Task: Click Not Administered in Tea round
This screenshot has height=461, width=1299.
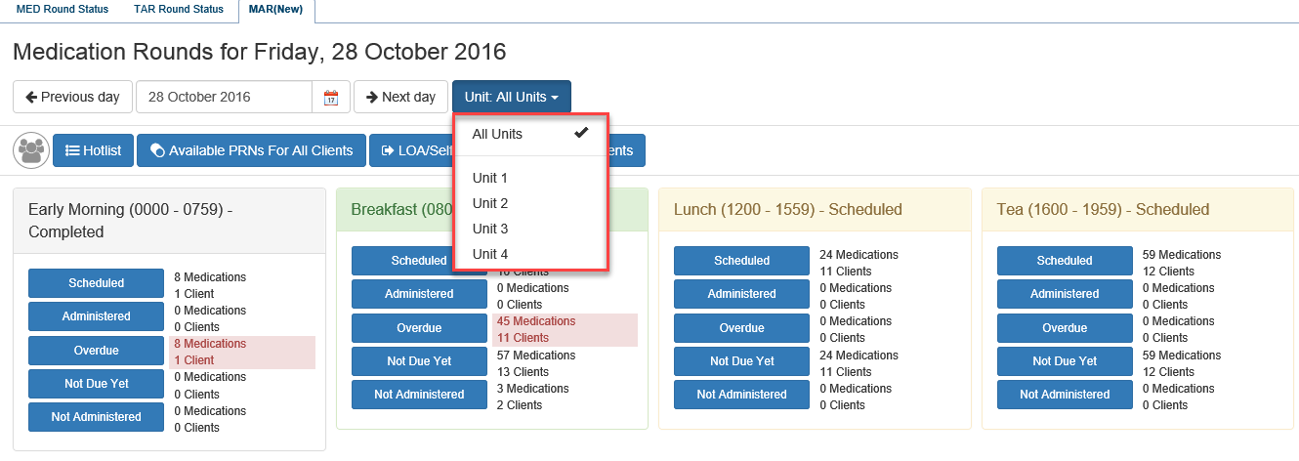Action: tap(1065, 394)
